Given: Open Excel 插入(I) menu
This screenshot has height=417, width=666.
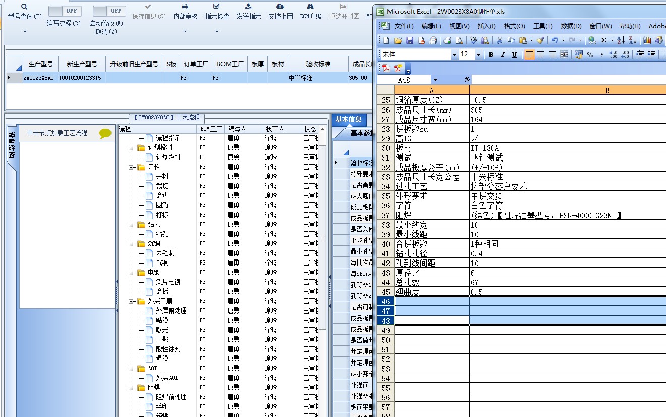Looking at the screenshot, I should (x=486, y=26).
